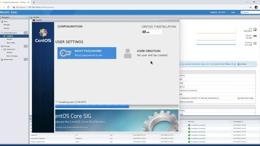Image resolution: width=260 pixels, height=146 pixels.
Task: Click the Host icon in Navigator
Action: pyautogui.click(x=2, y=21)
